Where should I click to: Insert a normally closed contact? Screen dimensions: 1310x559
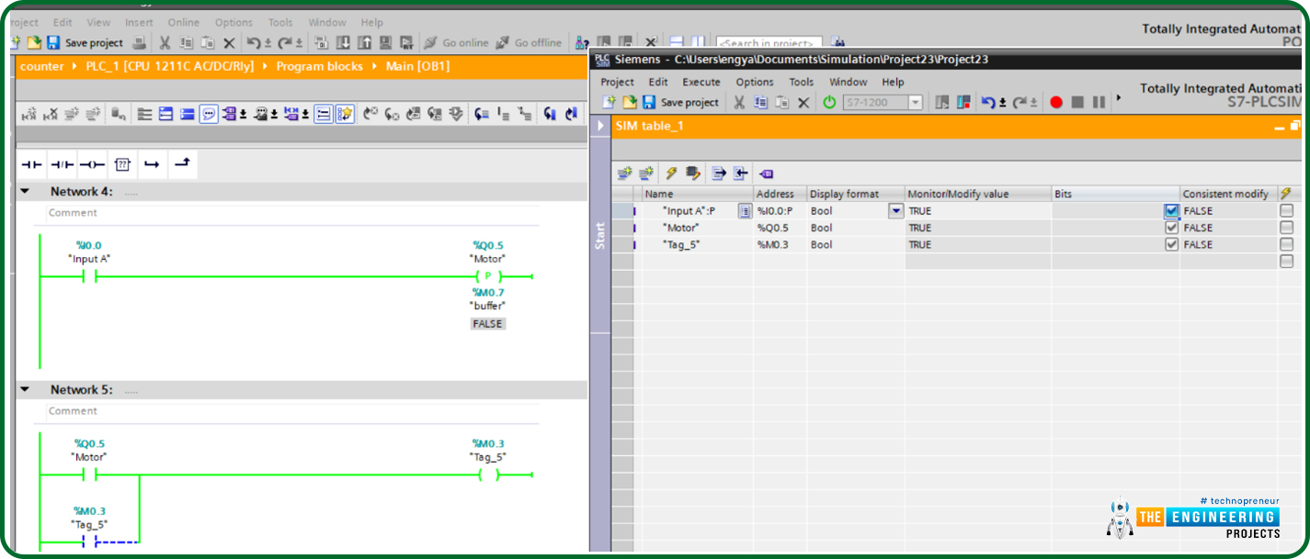pos(62,163)
